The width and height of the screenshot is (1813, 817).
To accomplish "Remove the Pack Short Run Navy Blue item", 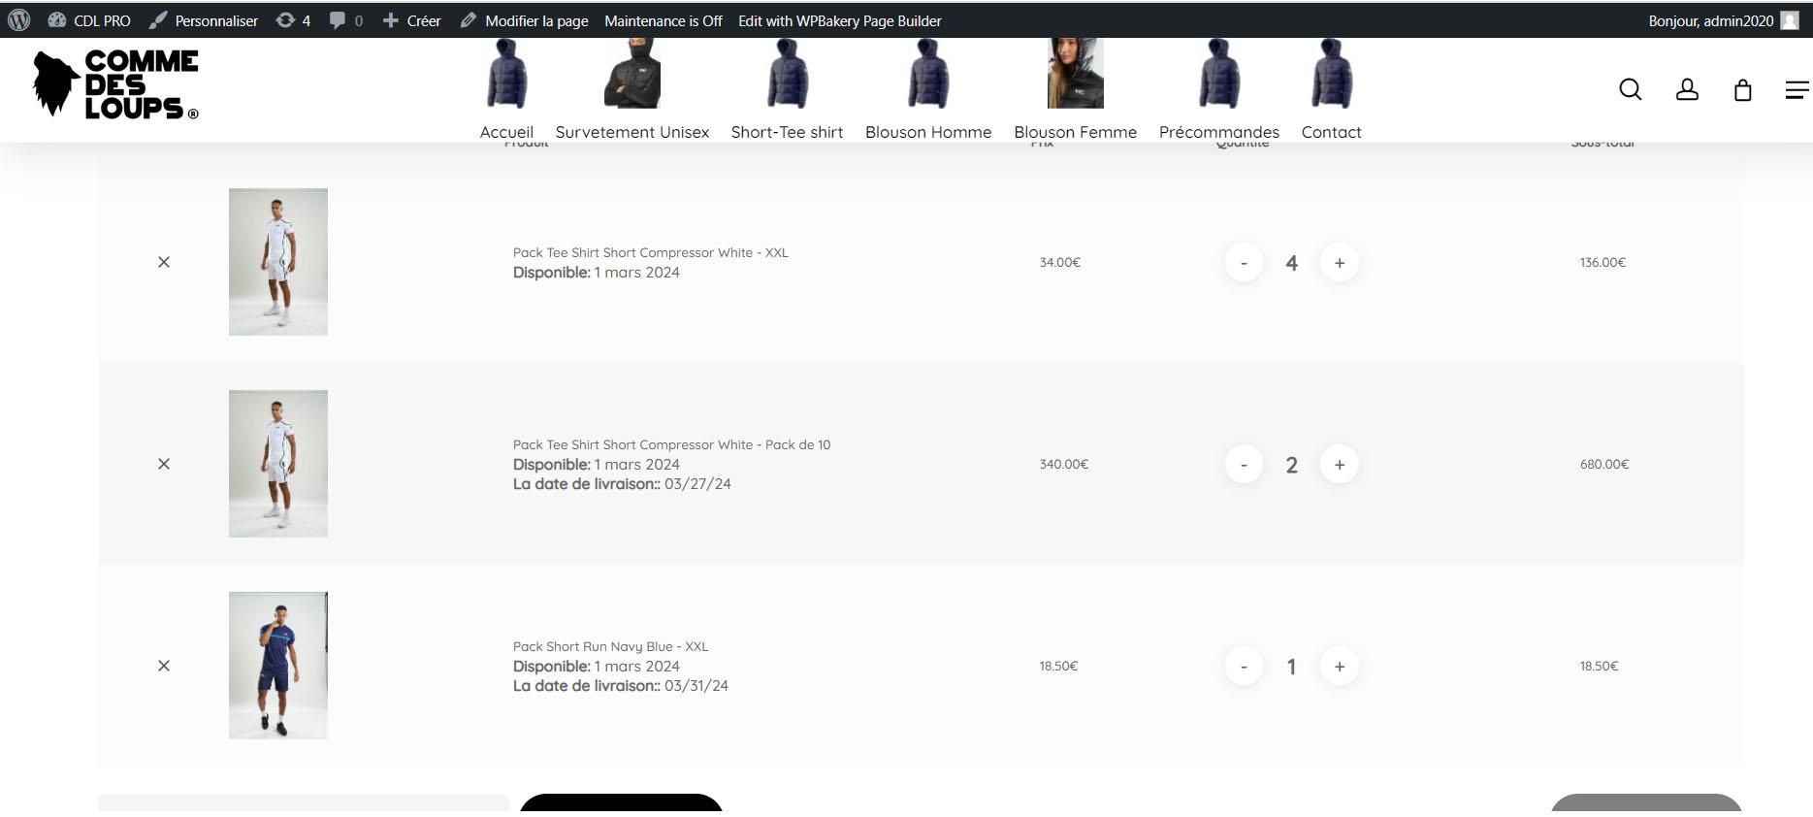I will point(164,666).
